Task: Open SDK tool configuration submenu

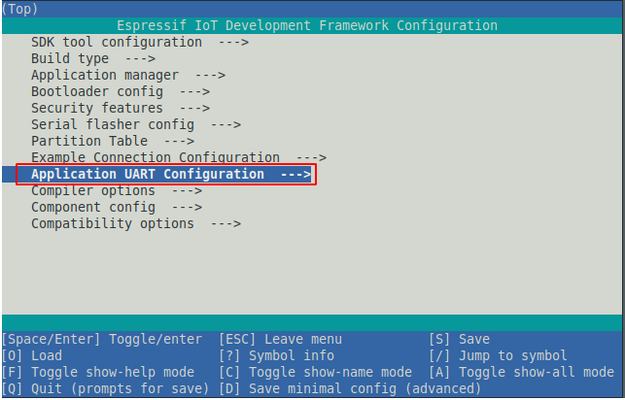Action: click(117, 42)
